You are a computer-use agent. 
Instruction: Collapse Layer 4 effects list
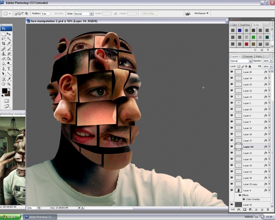[269, 190]
